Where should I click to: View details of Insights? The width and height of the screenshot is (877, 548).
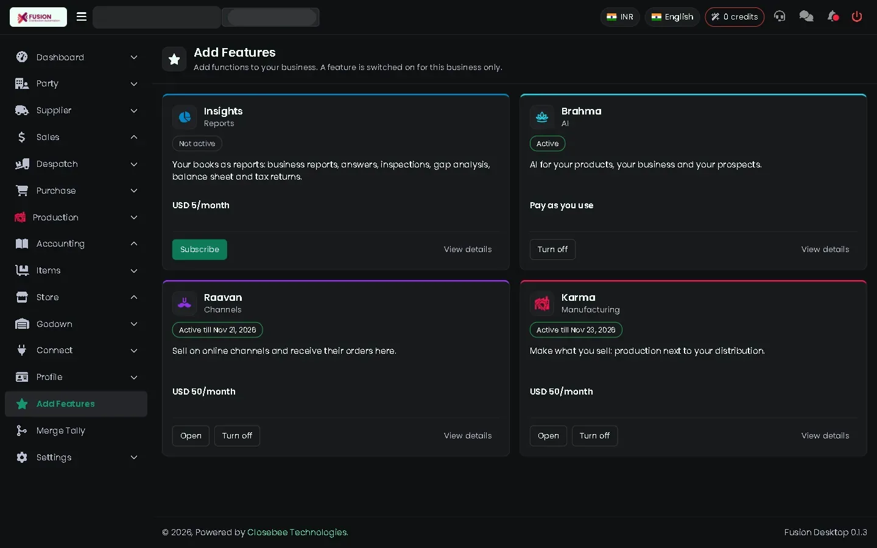(x=468, y=250)
